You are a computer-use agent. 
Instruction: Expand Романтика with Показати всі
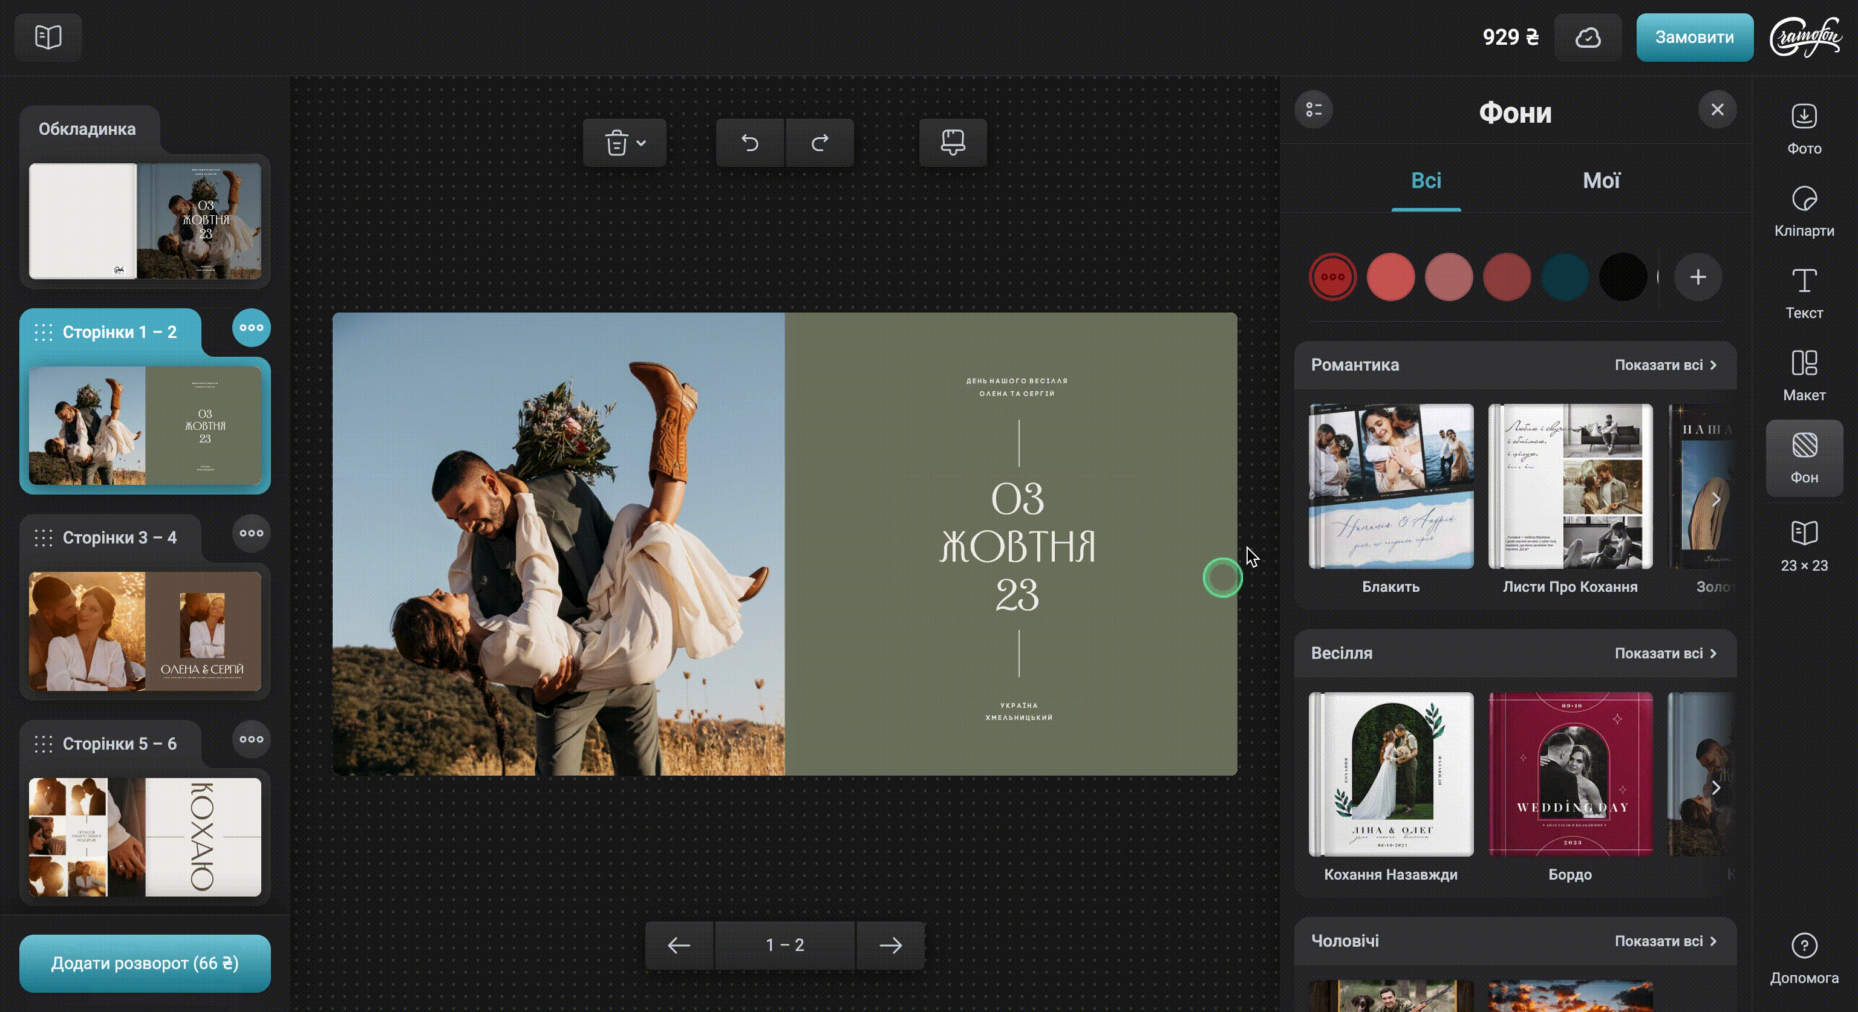(1664, 365)
